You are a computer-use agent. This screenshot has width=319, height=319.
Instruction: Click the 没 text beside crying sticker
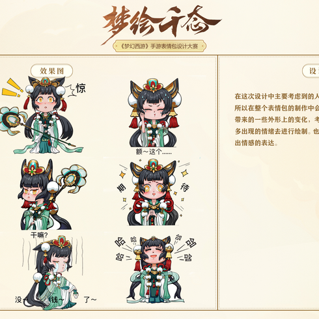[x=18, y=299]
